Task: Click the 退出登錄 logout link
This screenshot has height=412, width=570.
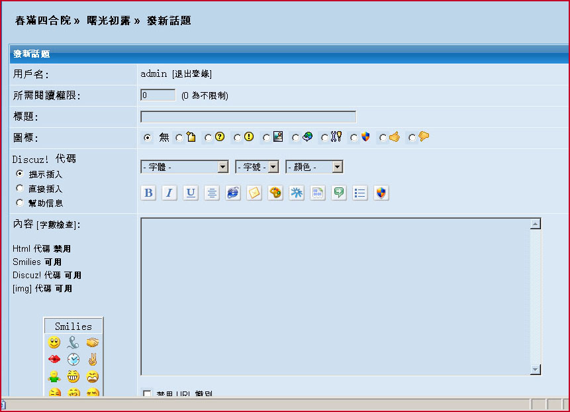Action: pos(192,74)
